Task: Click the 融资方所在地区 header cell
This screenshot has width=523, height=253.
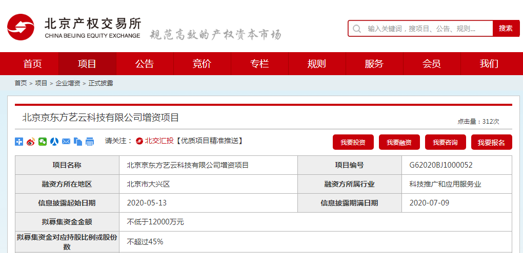Action: [67, 184]
